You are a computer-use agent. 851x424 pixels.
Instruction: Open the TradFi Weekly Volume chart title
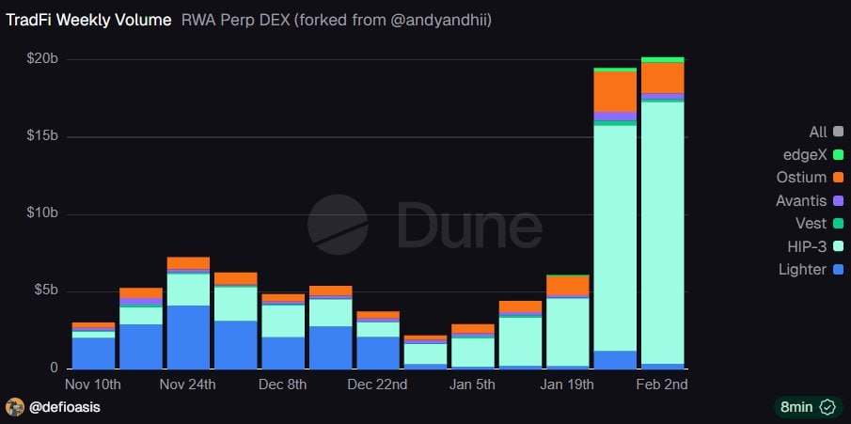[89, 19]
